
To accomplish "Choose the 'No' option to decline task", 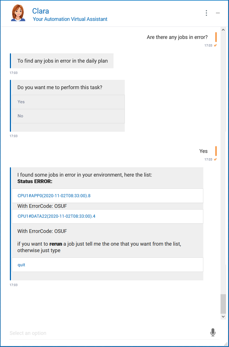I will coord(68,116).
